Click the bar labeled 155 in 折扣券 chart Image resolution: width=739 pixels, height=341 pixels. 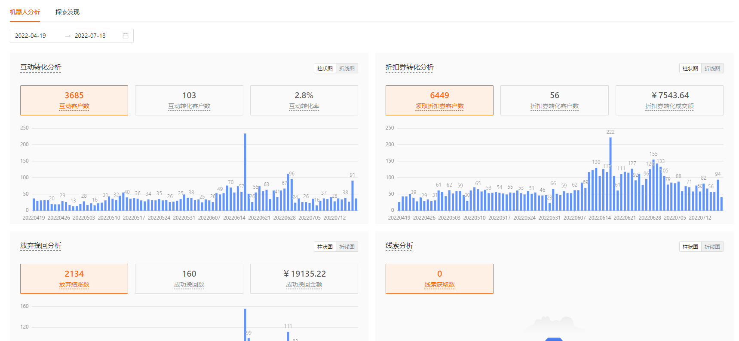pos(653,185)
